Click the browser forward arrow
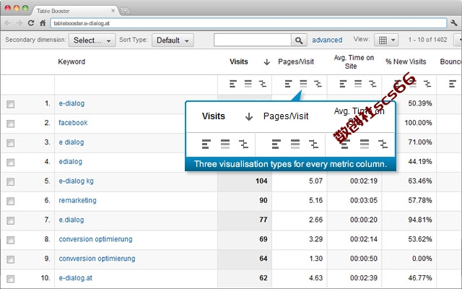Screen dimensions: 462x289 point(19,22)
